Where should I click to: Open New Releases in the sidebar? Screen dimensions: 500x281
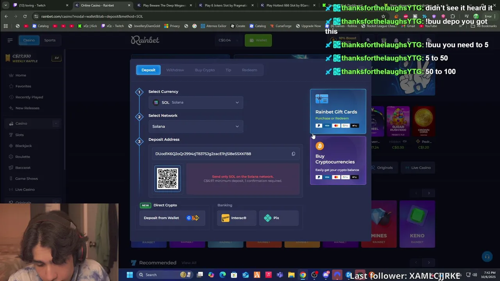tap(27, 108)
